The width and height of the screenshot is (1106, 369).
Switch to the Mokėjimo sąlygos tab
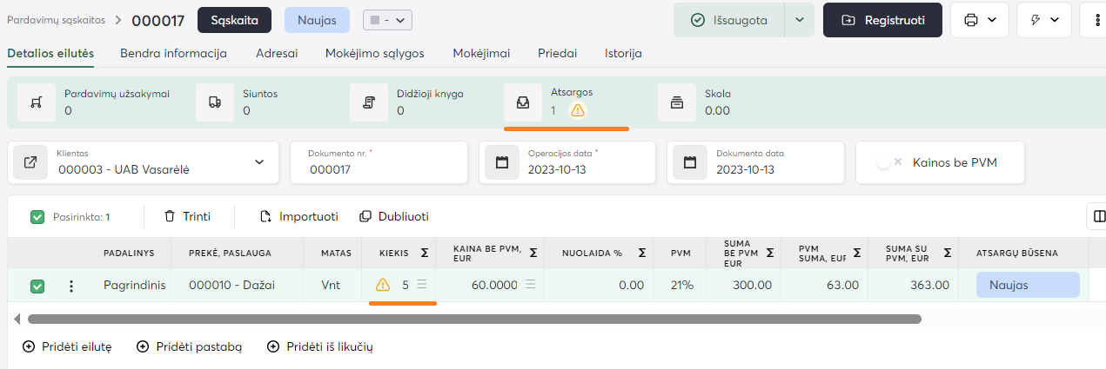coord(374,53)
